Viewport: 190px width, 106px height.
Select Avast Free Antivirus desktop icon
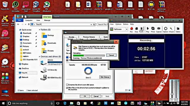click(x=5, y=21)
